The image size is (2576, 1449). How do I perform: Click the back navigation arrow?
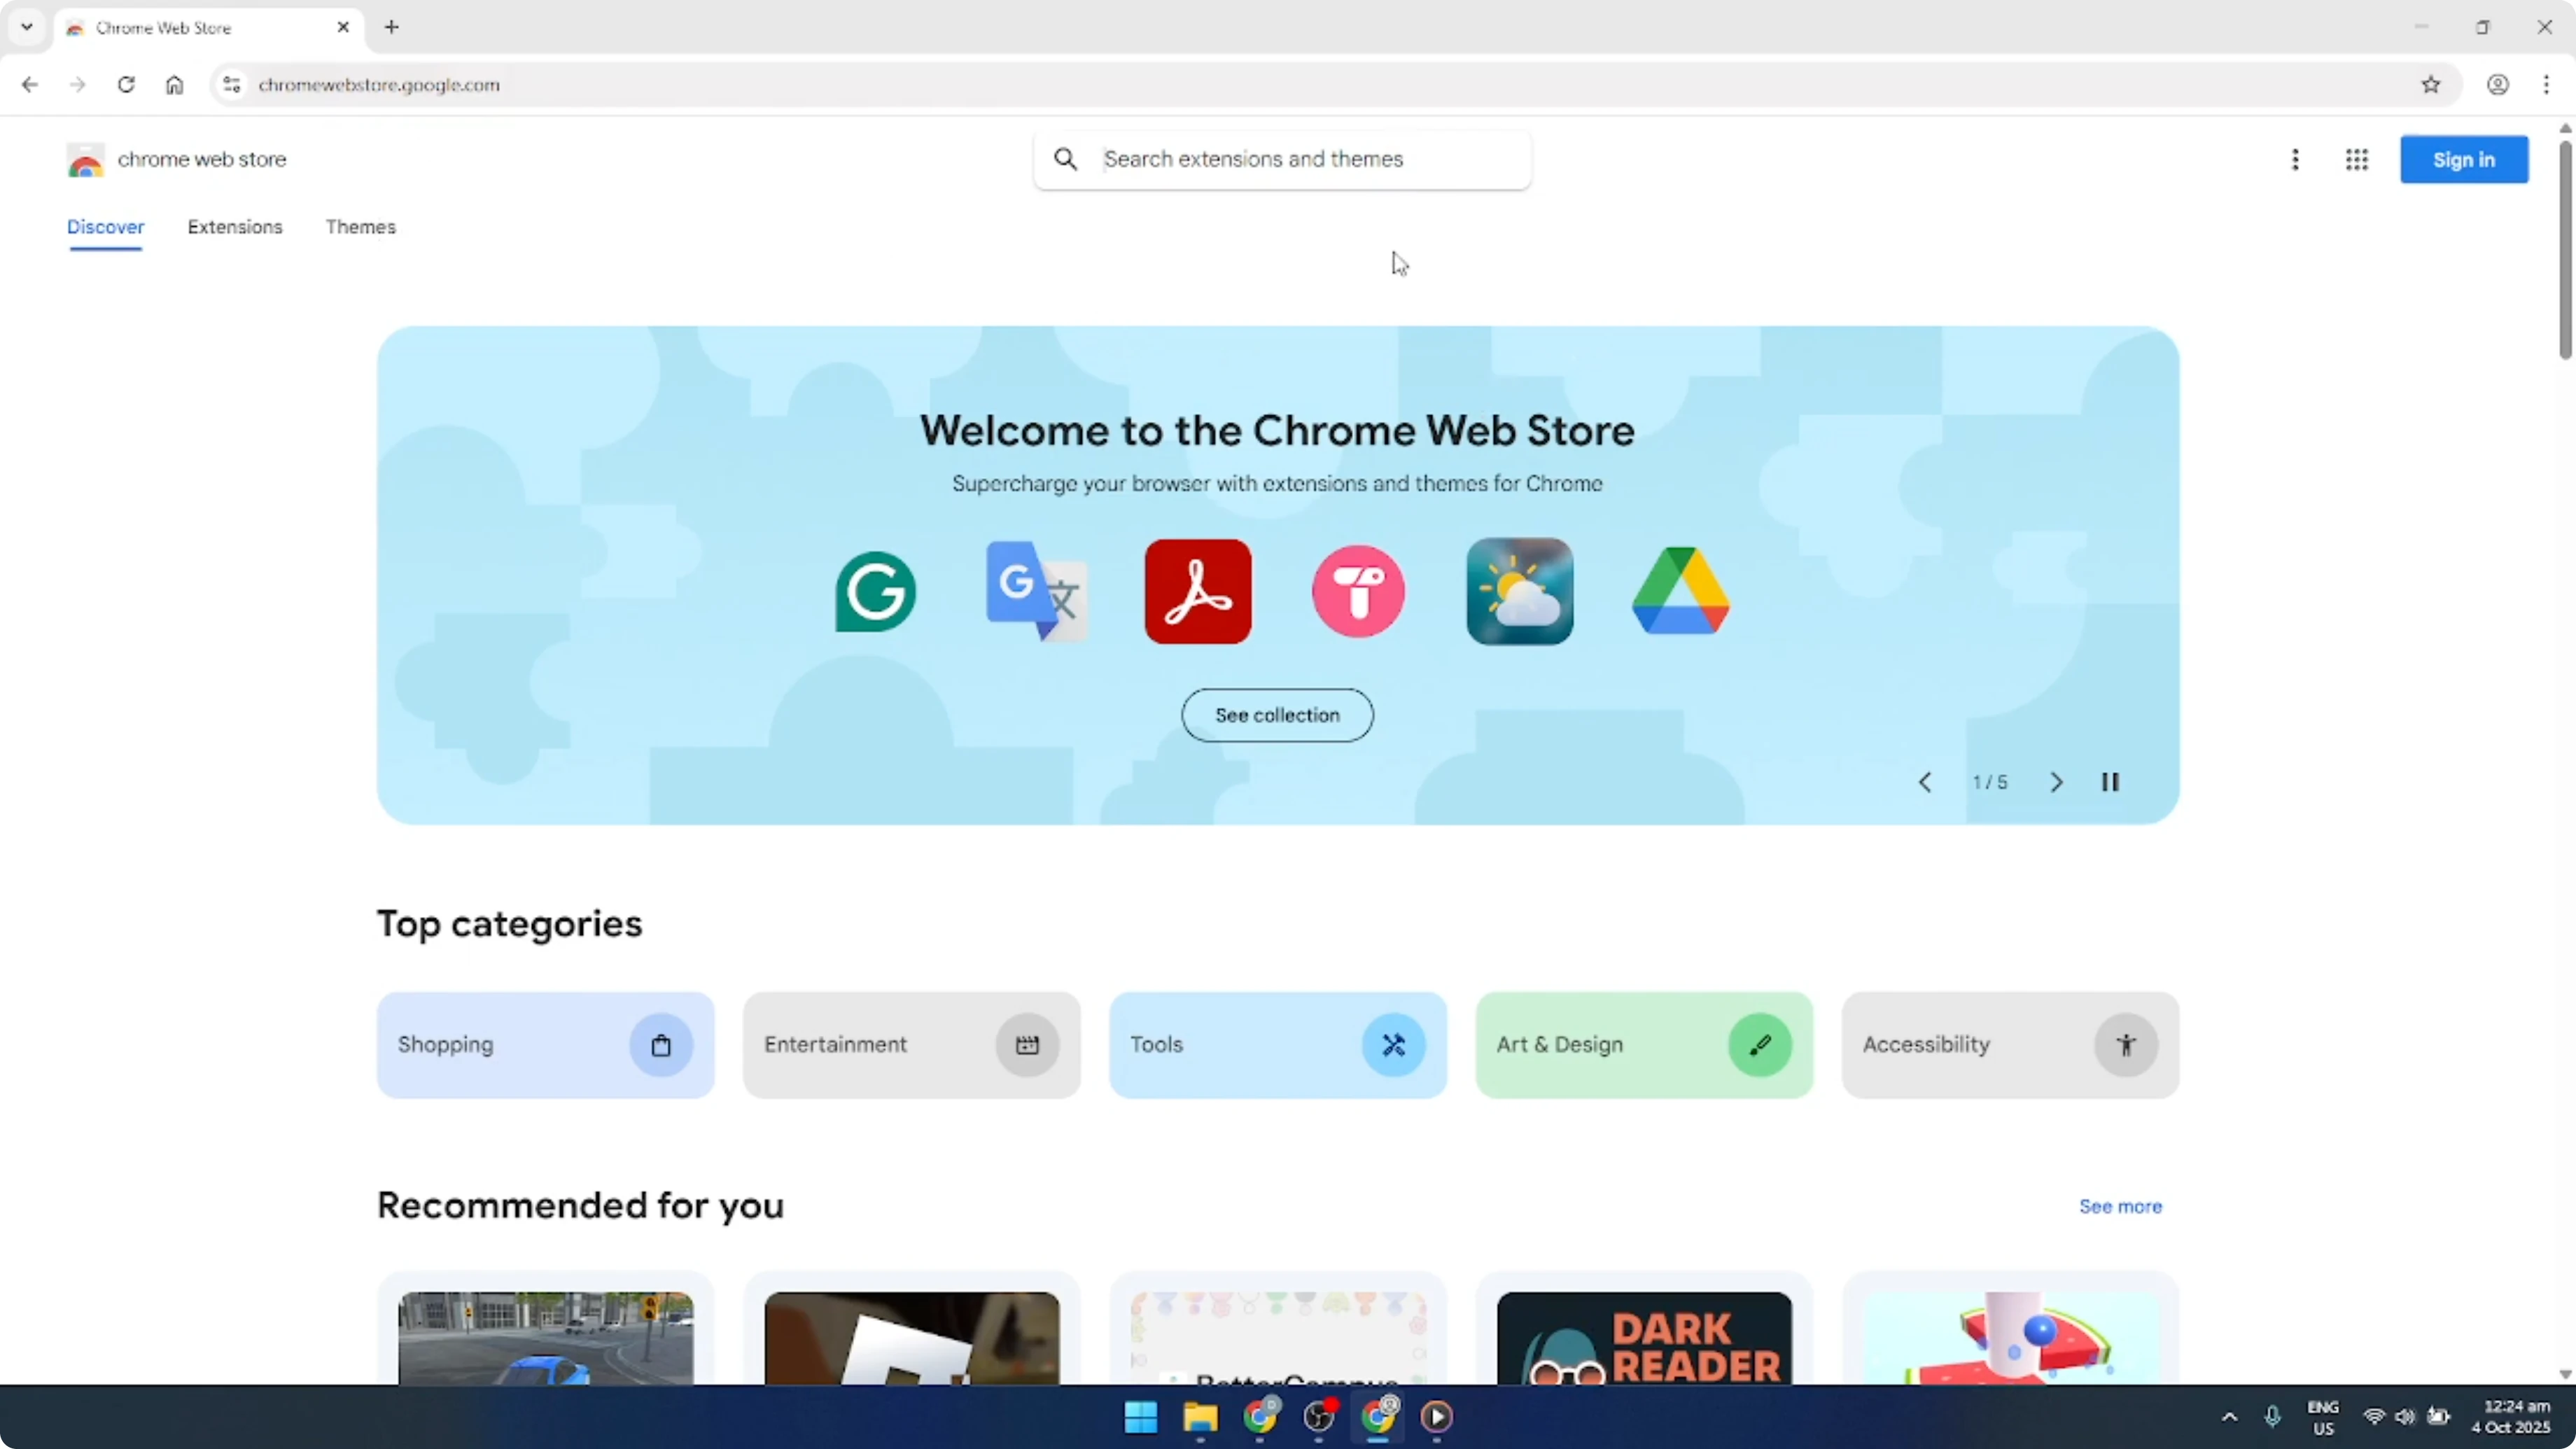[30, 85]
